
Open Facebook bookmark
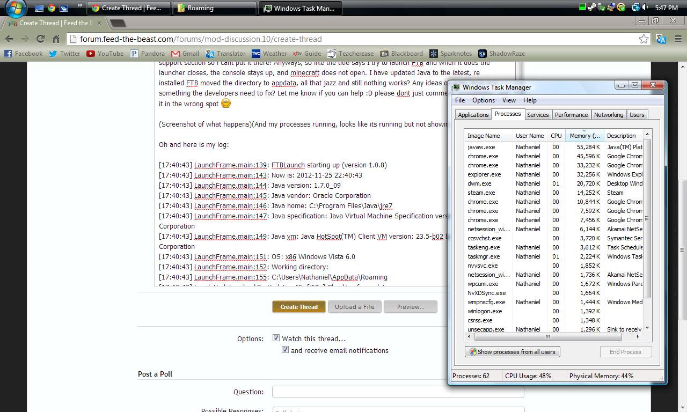[24, 54]
